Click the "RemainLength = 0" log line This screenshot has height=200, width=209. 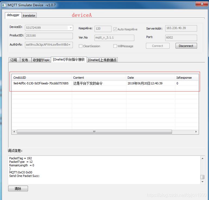pos(22,166)
